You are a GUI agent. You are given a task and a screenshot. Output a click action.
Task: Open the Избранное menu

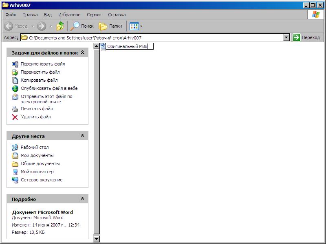point(69,15)
